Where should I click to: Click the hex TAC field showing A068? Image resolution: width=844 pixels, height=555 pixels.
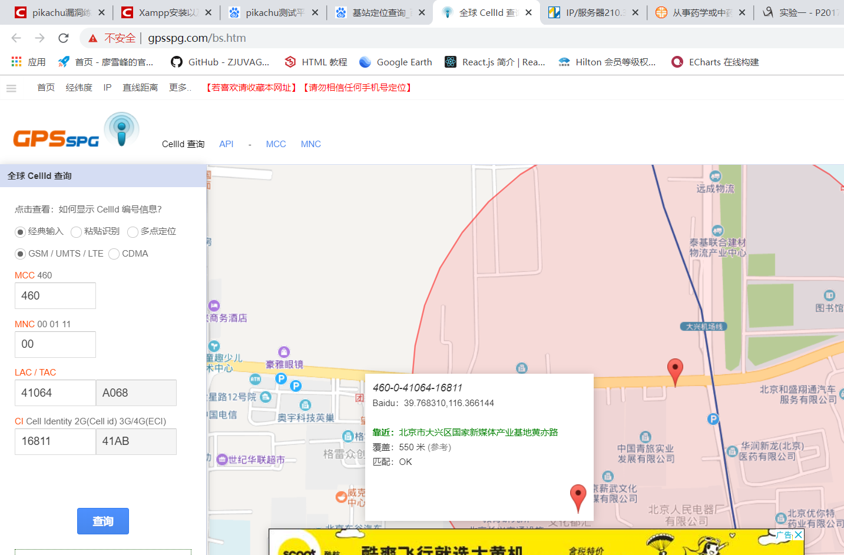click(136, 393)
